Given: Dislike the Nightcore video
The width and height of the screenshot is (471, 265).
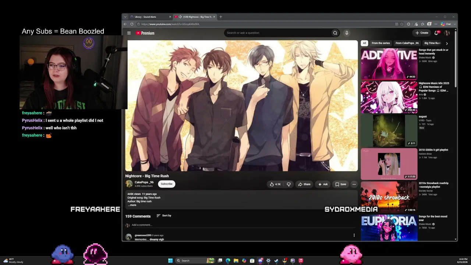Looking at the screenshot, I should [x=289, y=184].
